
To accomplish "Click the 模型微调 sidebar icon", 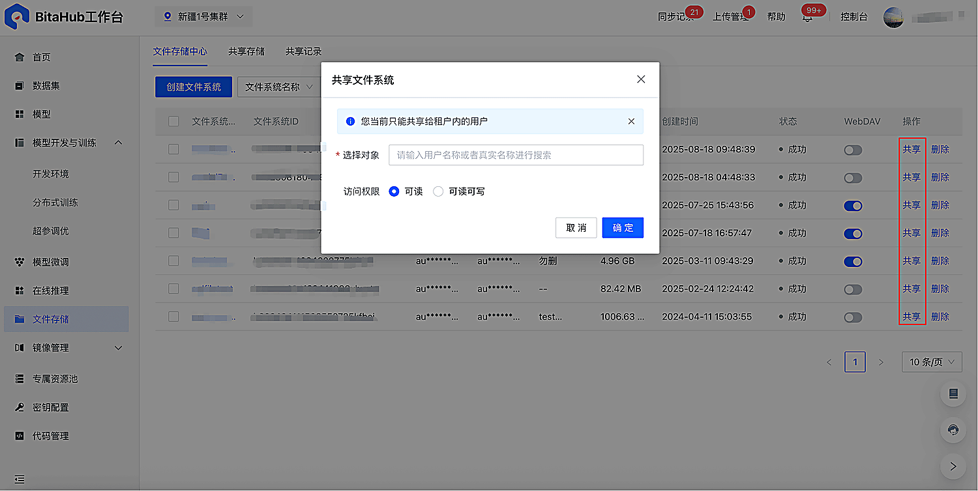I will [20, 262].
